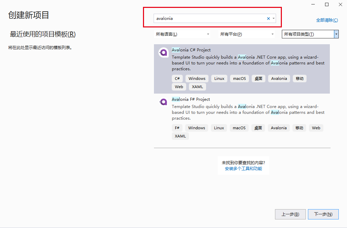The width and height of the screenshot is (347, 228).
Task: Click the XAML tag in F# project
Action: pos(180,136)
